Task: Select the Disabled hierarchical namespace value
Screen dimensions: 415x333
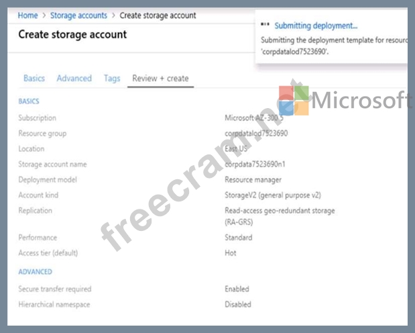Action: (238, 304)
